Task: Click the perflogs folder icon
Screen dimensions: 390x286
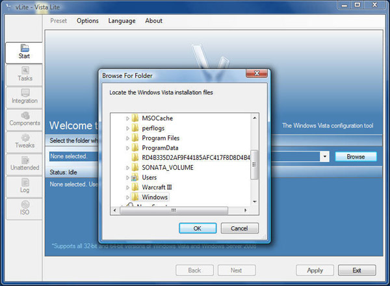Action: point(135,128)
